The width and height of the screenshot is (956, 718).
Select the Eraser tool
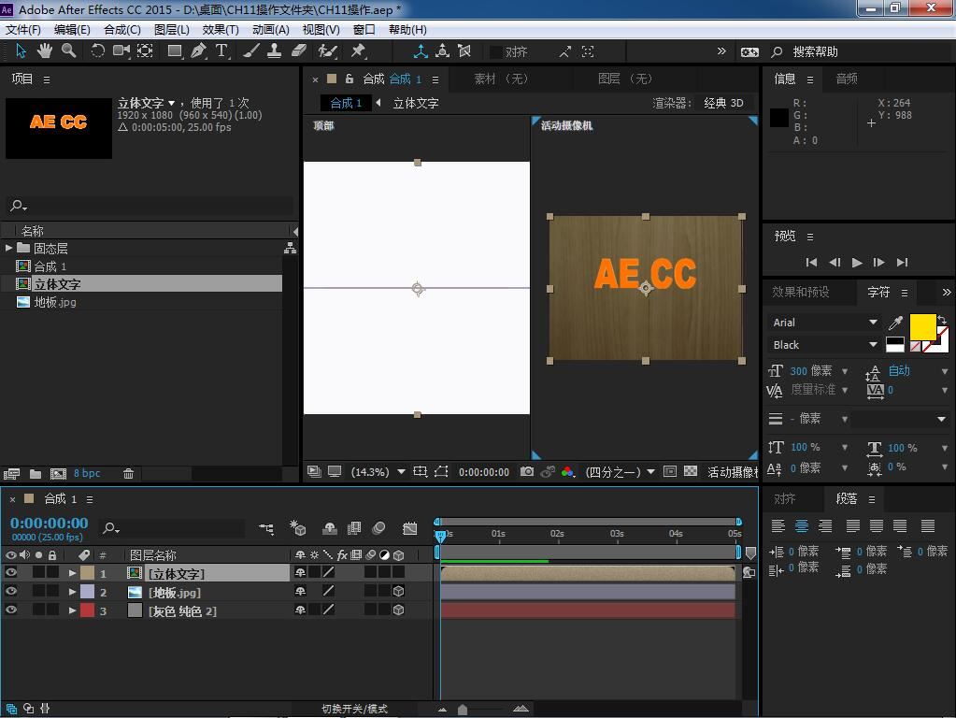coord(298,51)
